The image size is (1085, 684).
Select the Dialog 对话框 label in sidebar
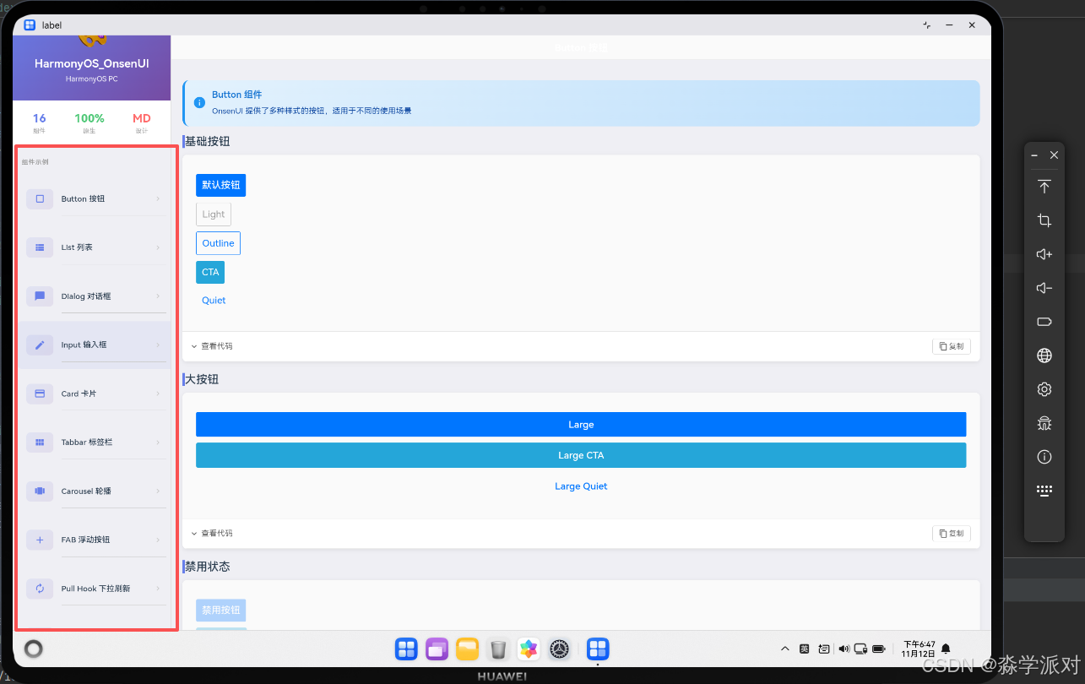click(x=86, y=296)
